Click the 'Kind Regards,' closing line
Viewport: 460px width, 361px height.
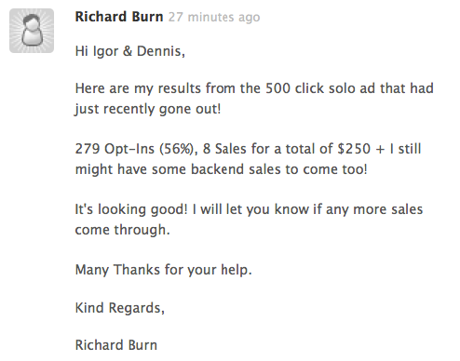click(120, 308)
